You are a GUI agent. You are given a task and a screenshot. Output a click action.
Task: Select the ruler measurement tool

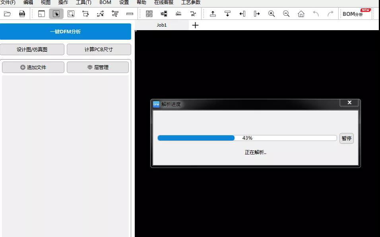point(130,13)
